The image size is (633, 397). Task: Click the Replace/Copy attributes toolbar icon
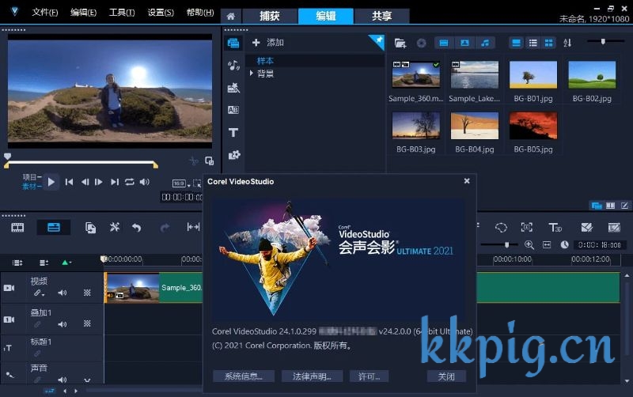[x=90, y=228]
